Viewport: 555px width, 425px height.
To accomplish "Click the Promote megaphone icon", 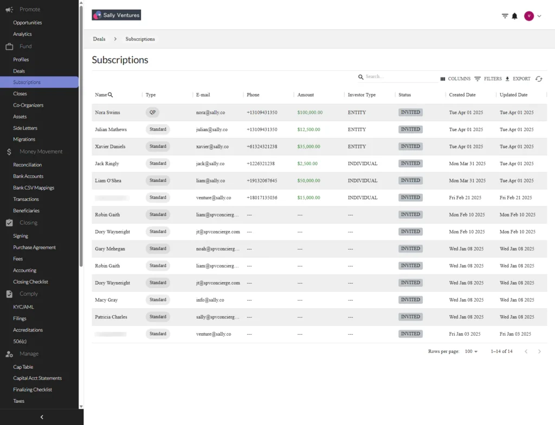I will tap(9, 9).
